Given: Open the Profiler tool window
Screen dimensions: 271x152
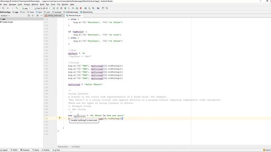Looking at the screenshot, I should (x=46, y=150).
